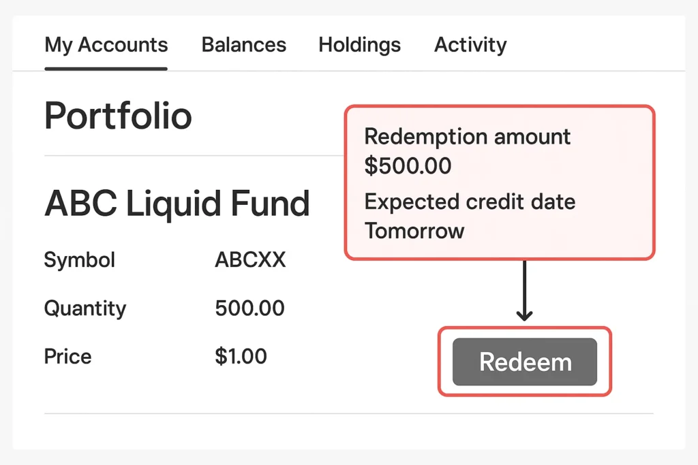698x465 pixels.
Task: Click the Redemption amount text in the callout
Action: point(468,137)
